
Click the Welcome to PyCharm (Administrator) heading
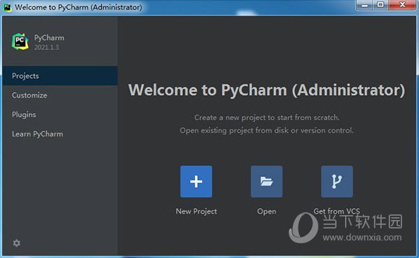pyautogui.click(x=267, y=90)
